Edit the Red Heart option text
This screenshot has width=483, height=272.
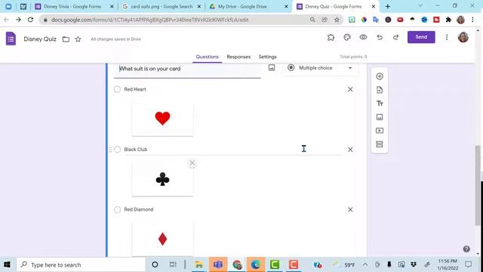[233, 89]
